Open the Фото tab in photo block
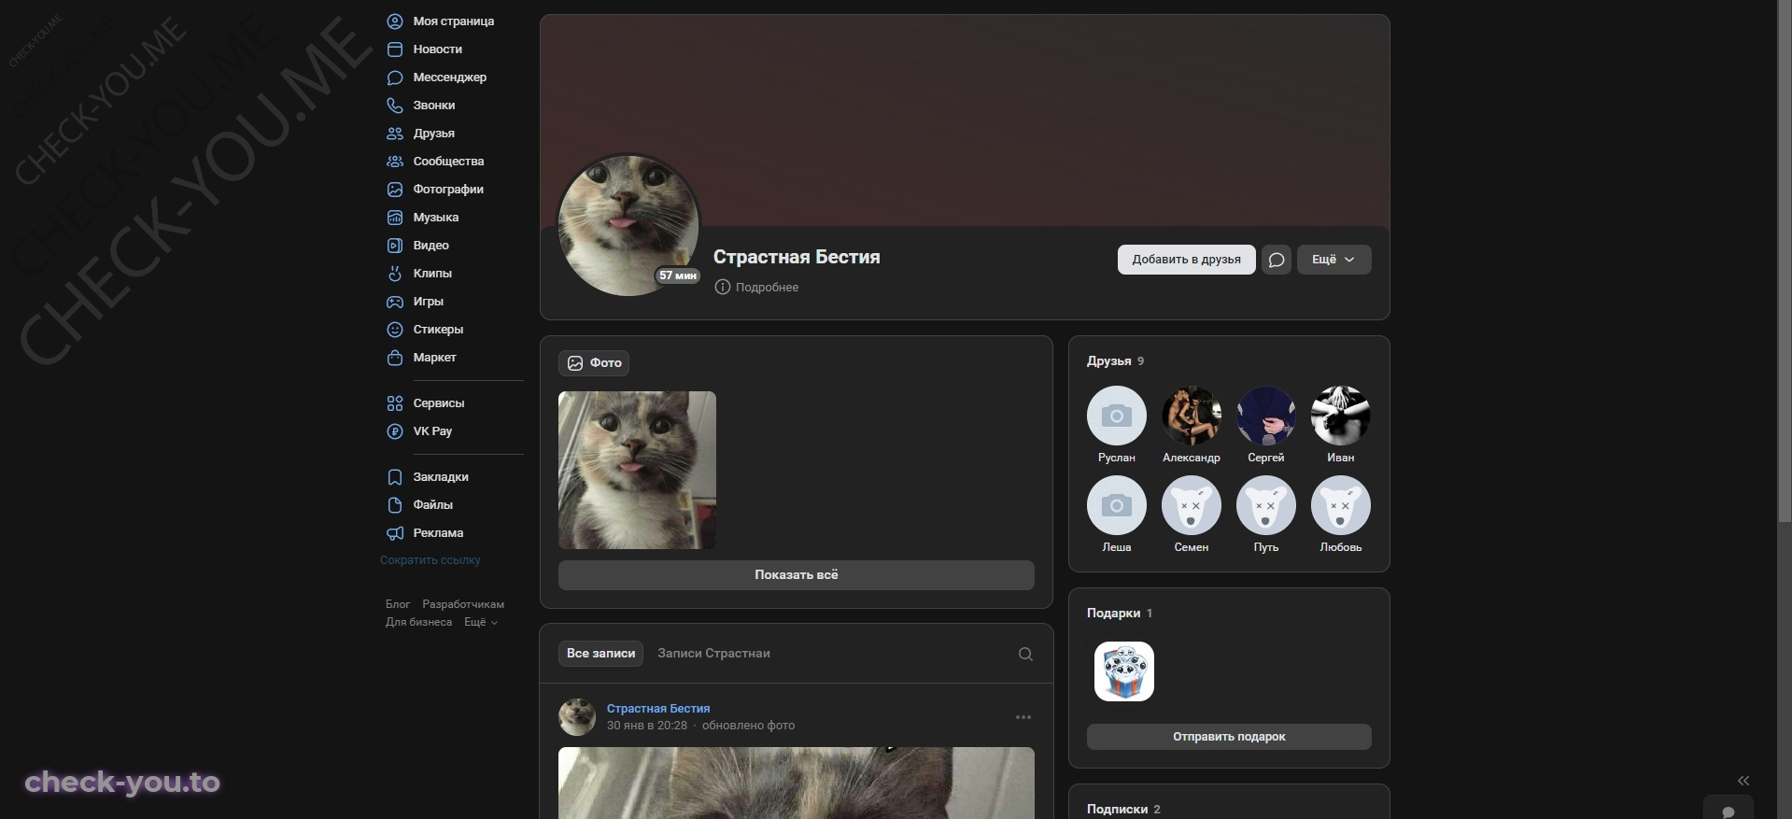The image size is (1792, 819). 594,363
